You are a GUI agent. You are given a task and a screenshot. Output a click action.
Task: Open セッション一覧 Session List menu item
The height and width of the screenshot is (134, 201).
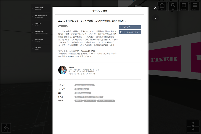pos(41,8)
